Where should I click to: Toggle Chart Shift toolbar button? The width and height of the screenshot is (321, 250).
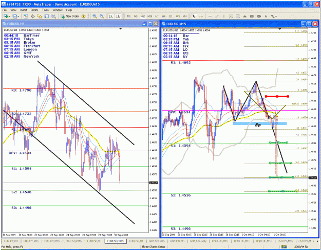click(x=118, y=16)
